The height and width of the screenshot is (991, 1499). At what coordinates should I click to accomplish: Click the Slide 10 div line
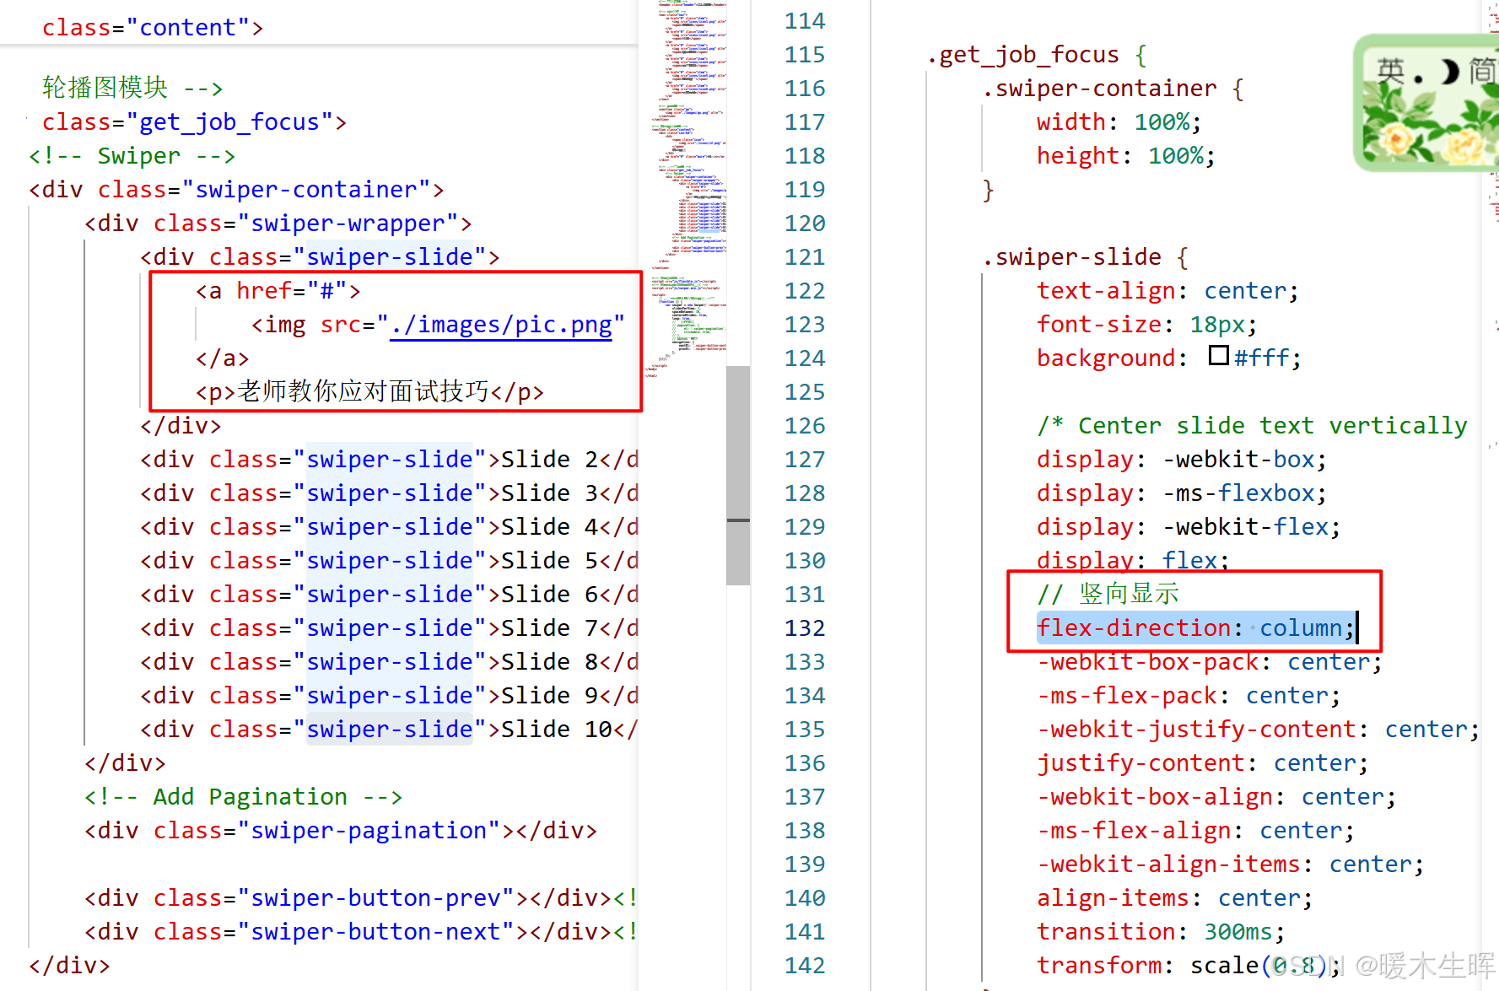(389, 730)
